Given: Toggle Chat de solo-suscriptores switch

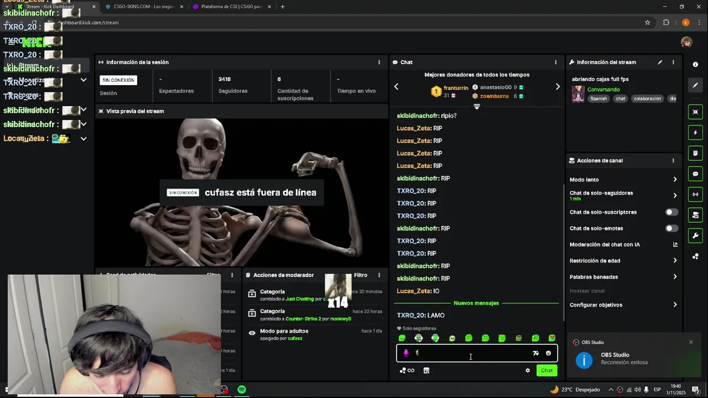Looking at the screenshot, I should [671, 212].
